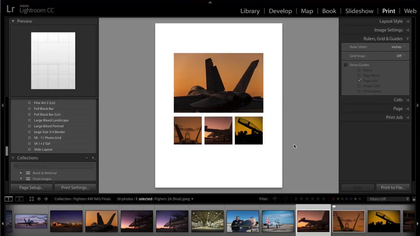Collapse the Preview panel triangle
This screenshot has height=236, width=420.
click(13, 21)
